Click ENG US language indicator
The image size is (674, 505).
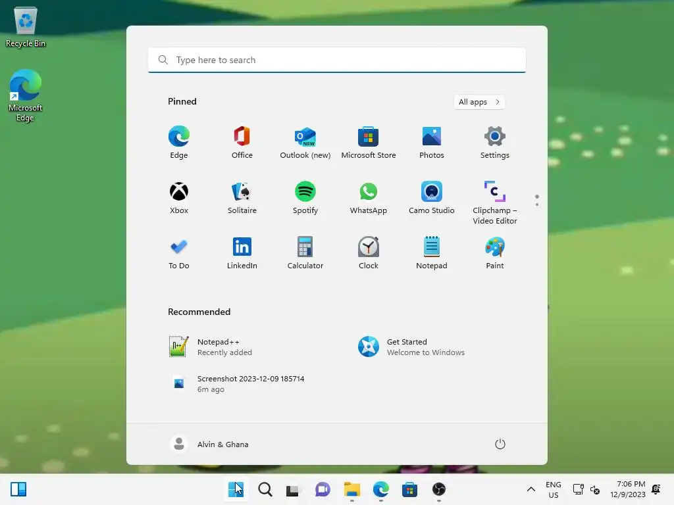553,489
